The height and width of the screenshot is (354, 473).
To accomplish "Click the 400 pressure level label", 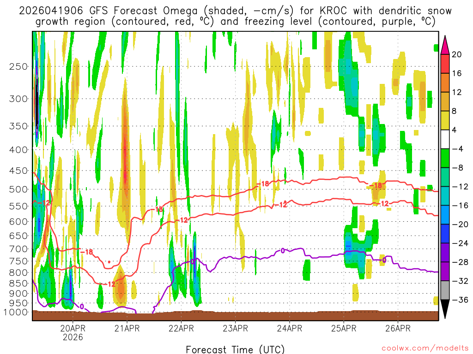I will coord(18,150).
